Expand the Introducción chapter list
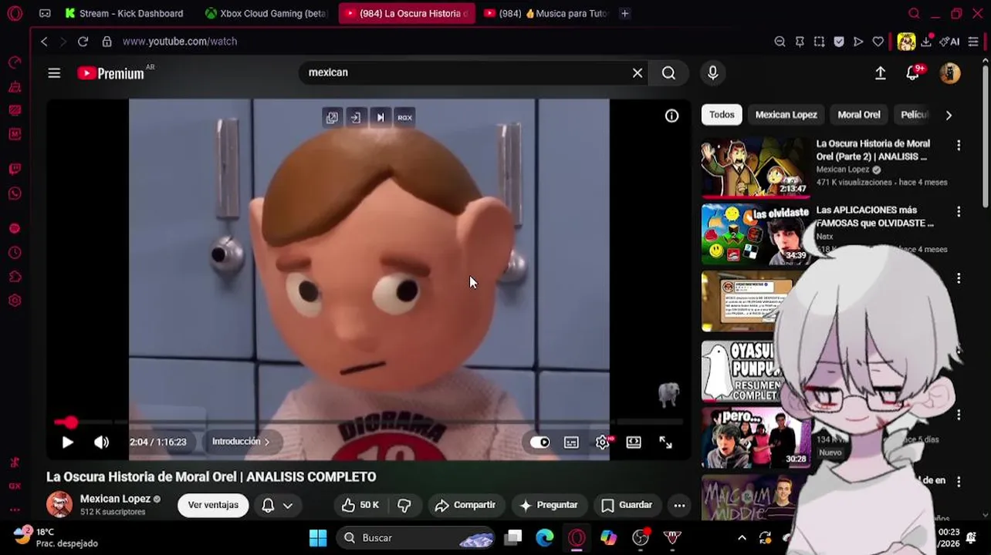 click(x=241, y=442)
